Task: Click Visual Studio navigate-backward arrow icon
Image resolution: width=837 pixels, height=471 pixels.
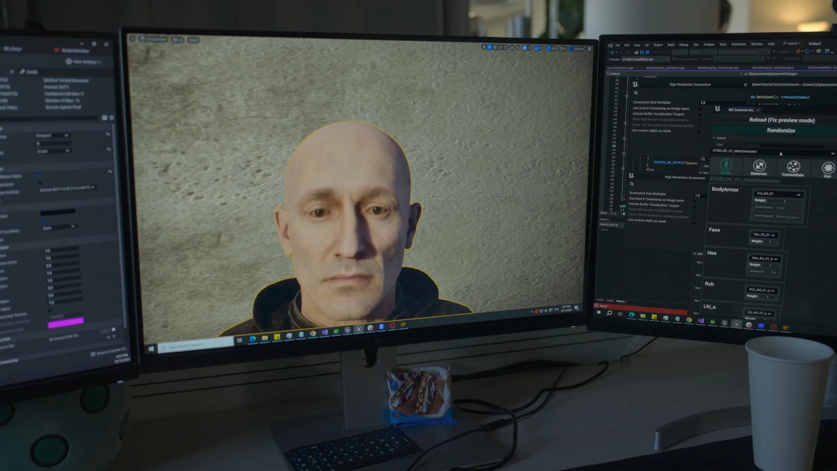Action: coord(612,52)
